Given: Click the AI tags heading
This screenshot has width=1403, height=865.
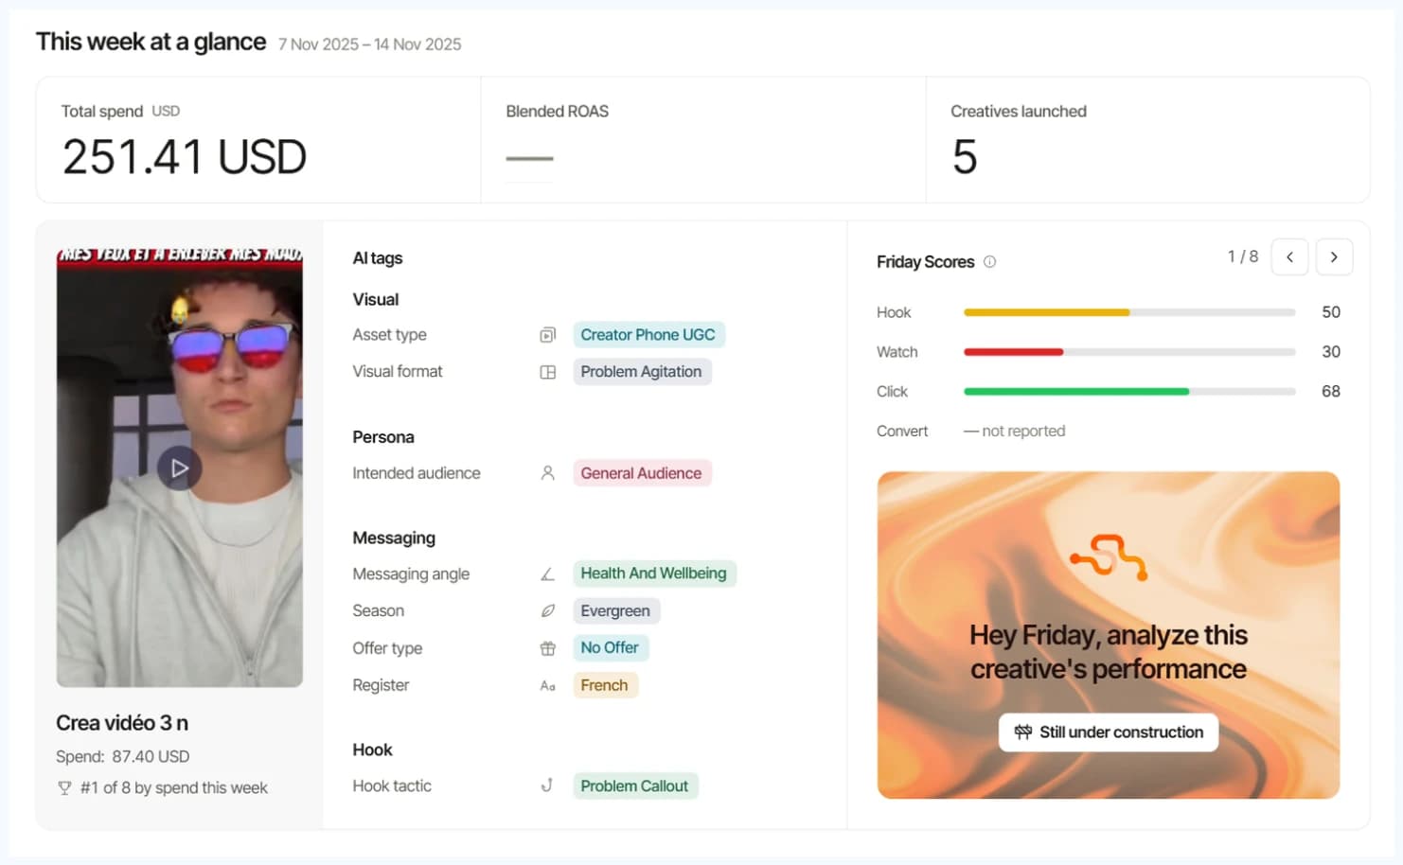Looking at the screenshot, I should [378, 258].
